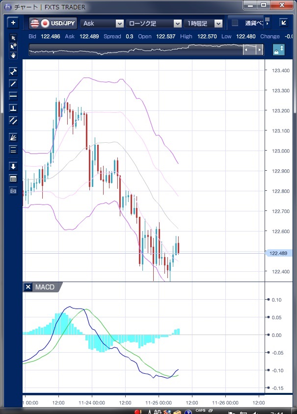Viewport: 297px width, 414px height.
Task: Open the ローソク足 chart type dropdown
Action: [154, 23]
